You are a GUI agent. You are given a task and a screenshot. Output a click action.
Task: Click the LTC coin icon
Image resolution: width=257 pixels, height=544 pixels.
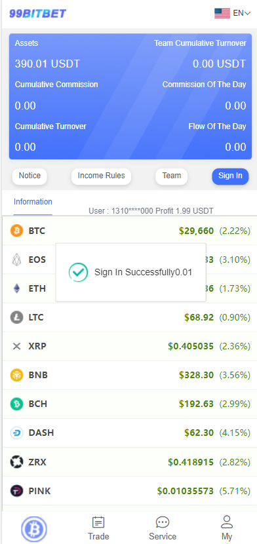point(16,317)
